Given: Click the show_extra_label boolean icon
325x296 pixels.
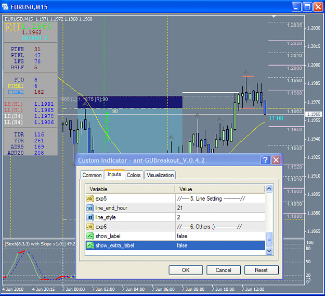Looking at the screenshot, I should point(89,245).
